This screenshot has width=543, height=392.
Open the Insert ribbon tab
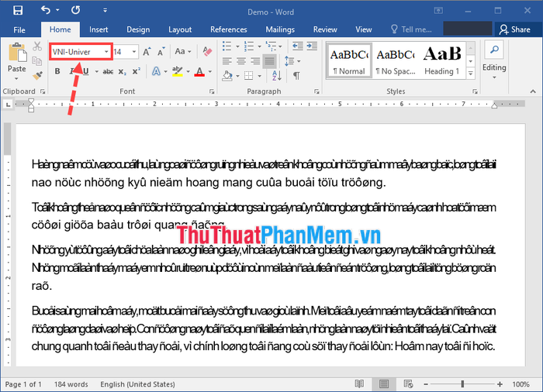99,29
